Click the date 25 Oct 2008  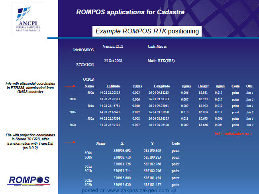click(113, 61)
